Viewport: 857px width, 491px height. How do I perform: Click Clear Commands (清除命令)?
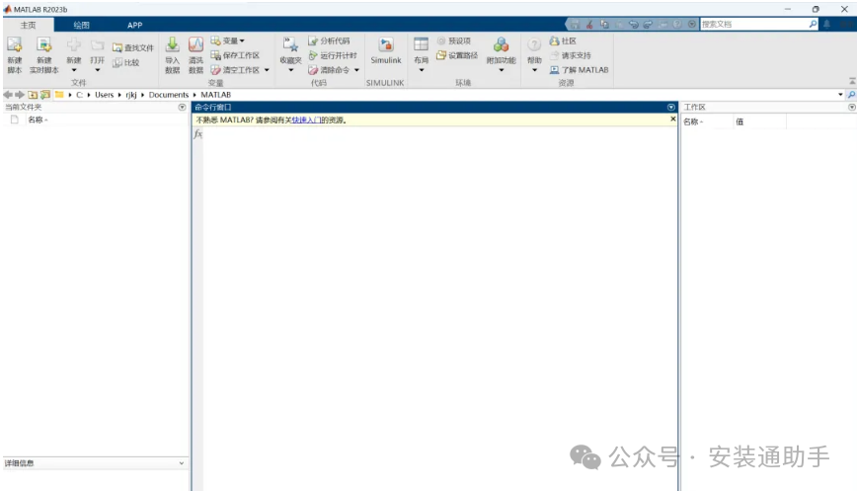(x=329, y=70)
